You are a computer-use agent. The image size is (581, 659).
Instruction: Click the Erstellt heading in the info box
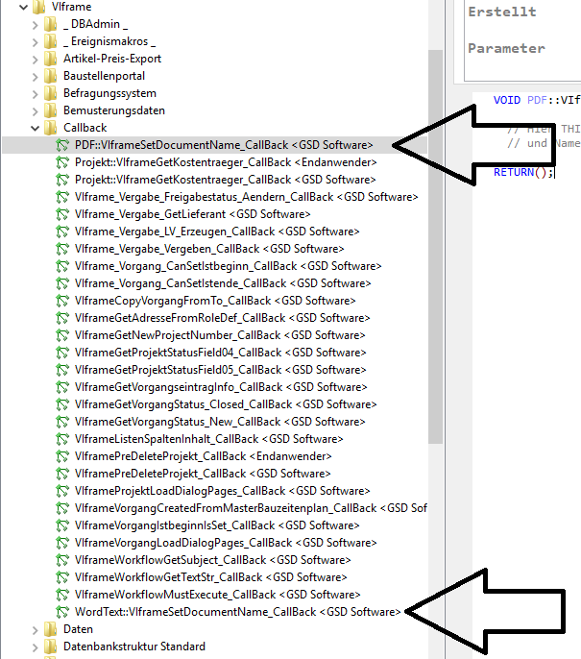[x=502, y=12]
